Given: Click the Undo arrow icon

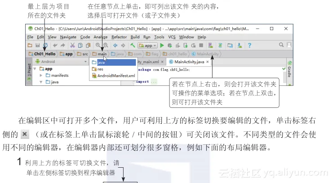Looking at the screenshot, I should (55, 45).
